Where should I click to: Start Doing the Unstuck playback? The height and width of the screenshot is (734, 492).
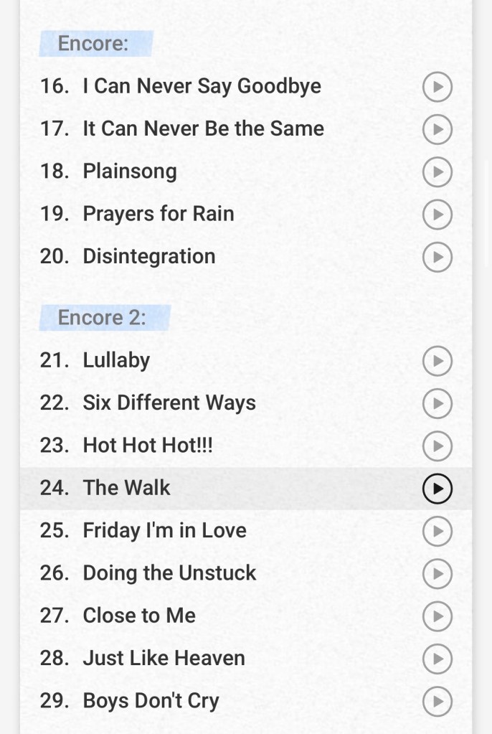click(x=437, y=573)
